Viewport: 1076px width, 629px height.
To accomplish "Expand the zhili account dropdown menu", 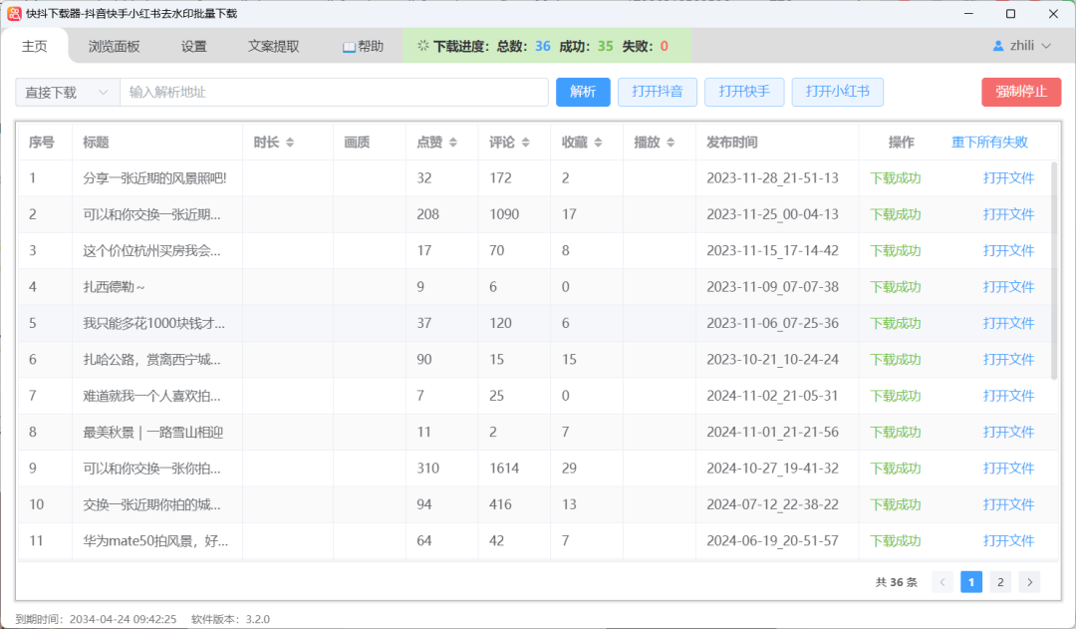I will coord(1046,46).
